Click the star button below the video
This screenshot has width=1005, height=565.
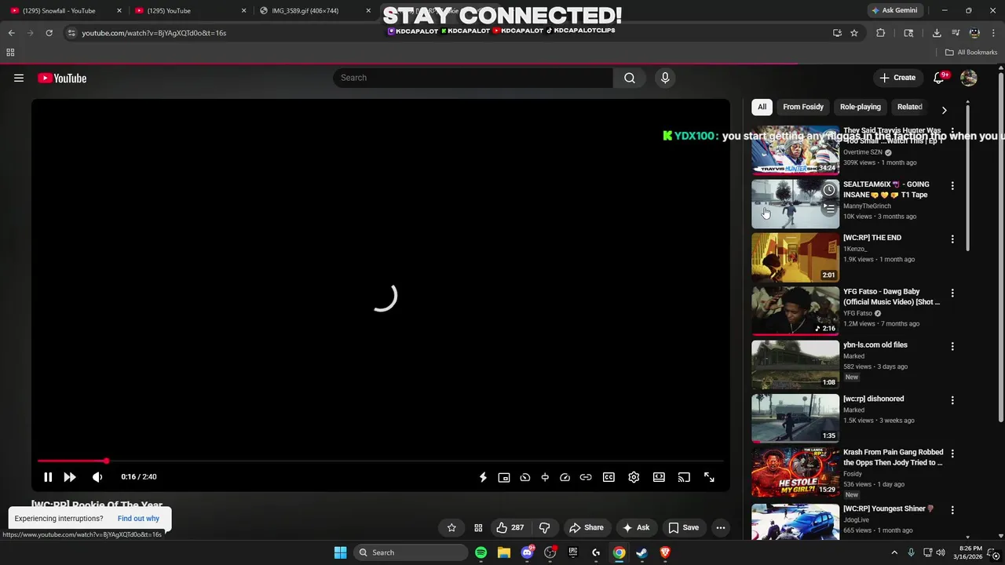pos(451,527)
